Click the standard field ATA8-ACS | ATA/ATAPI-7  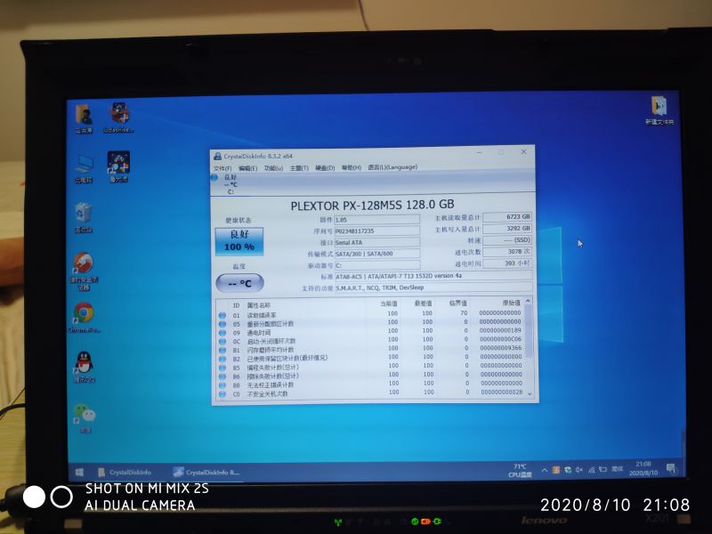tap(433, 276)
